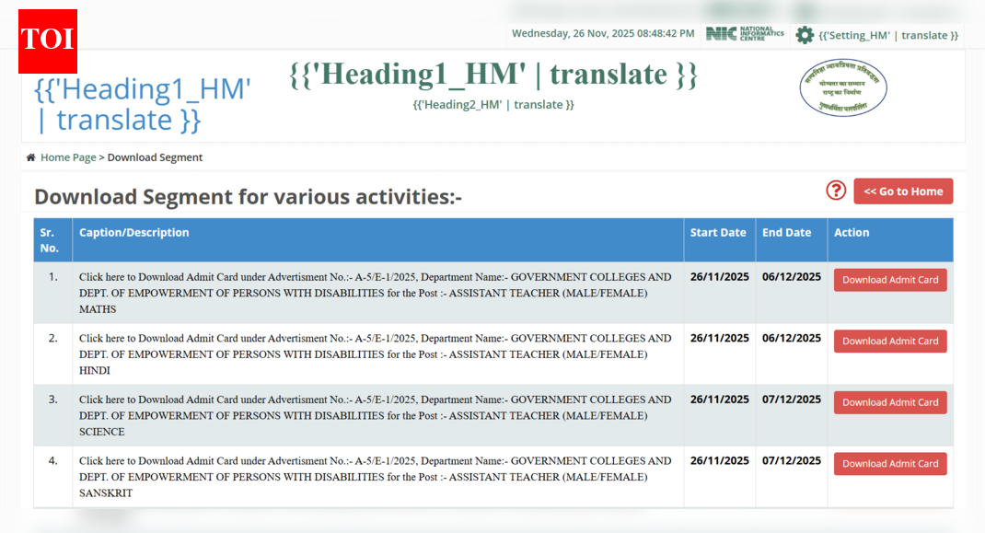Viewport: 985px width, 533px height.
Task: Click the home icon in the breadcrumb
Action: [31, 157]
